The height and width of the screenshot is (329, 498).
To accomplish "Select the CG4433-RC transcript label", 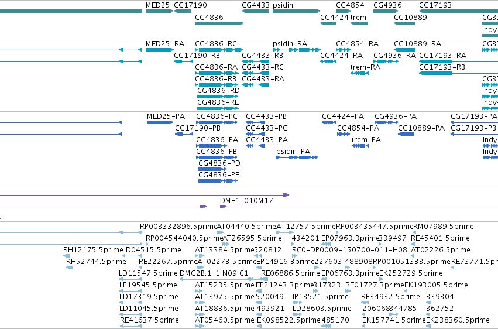I will (x=263, y=67).
